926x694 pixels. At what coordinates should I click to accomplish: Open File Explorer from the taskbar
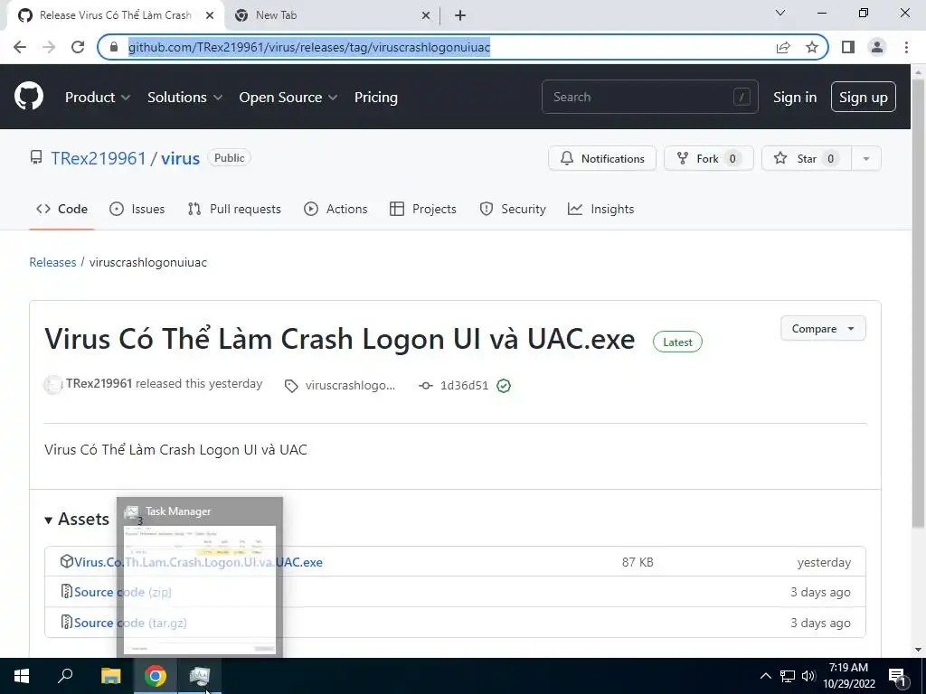click(x=110, y=676)
